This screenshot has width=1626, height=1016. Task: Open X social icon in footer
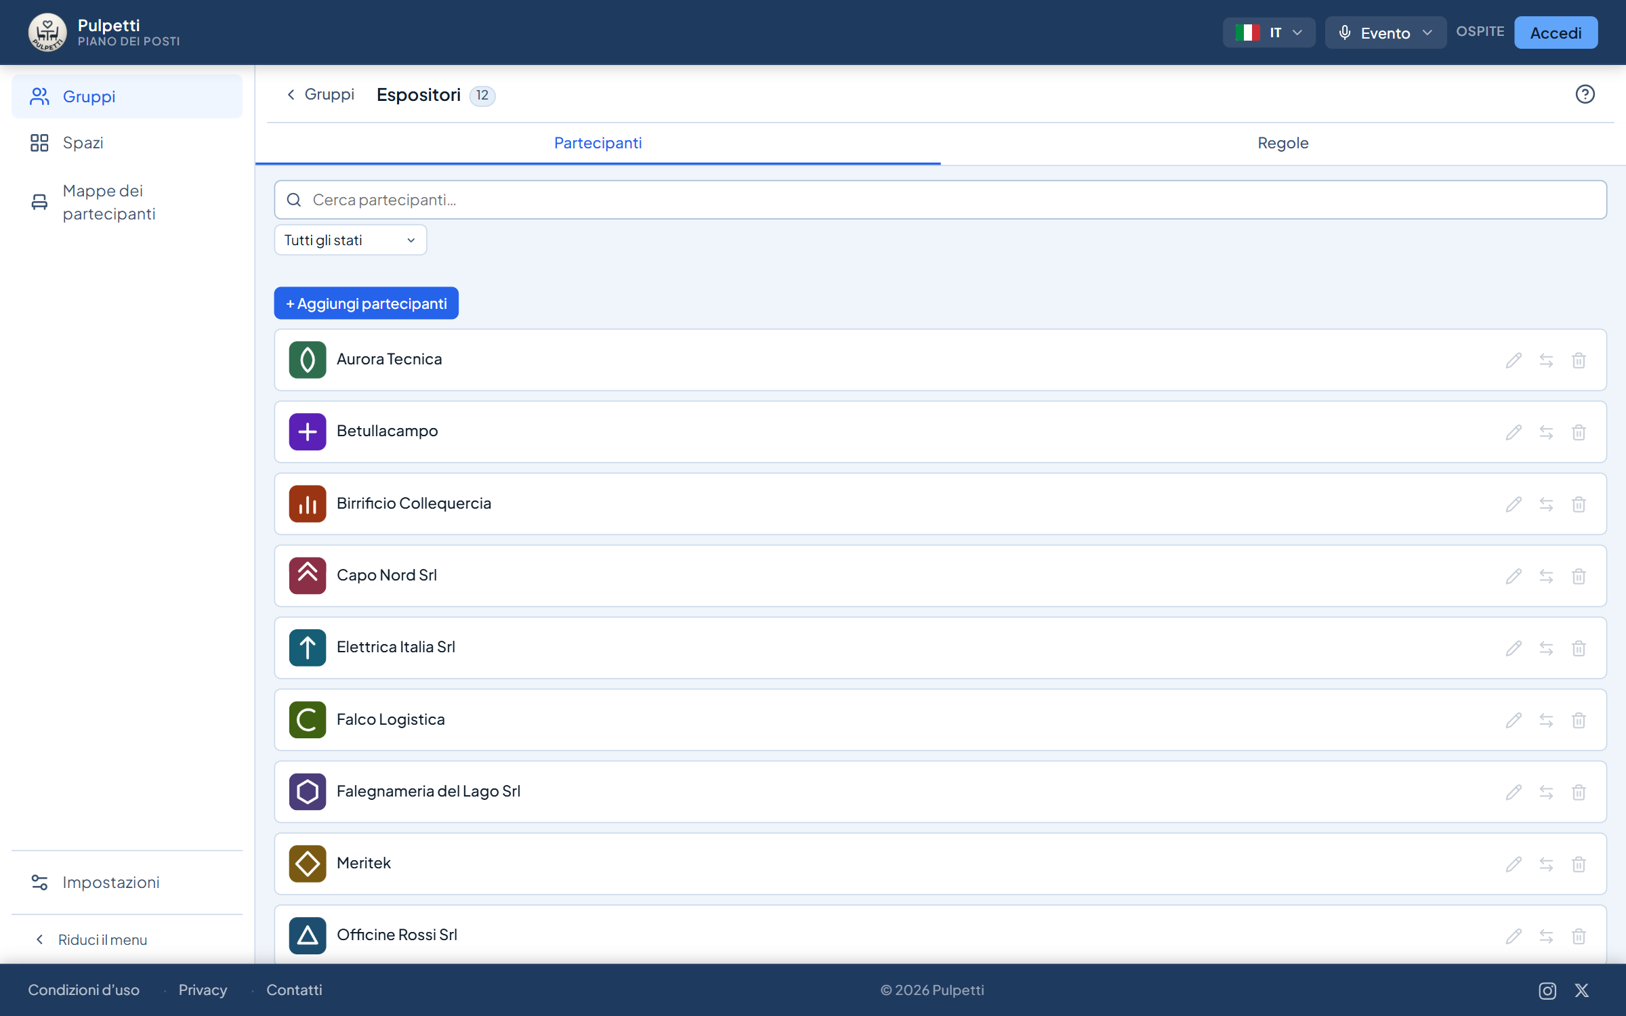pos(1582,990)
